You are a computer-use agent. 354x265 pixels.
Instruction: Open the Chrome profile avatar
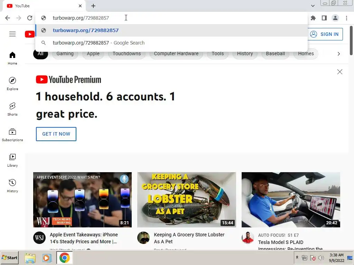point(335,18)
